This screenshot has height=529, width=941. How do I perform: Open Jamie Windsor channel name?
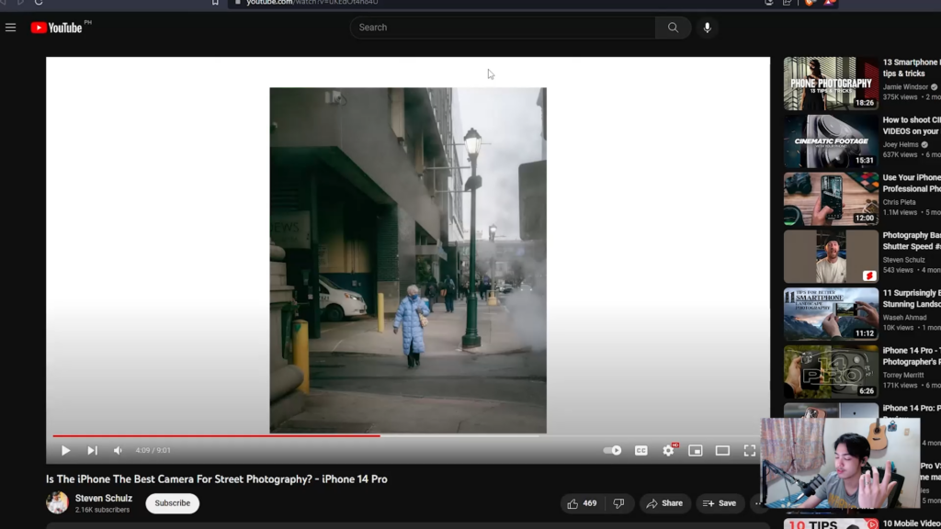pyautogui.click(x=905, y=87)
